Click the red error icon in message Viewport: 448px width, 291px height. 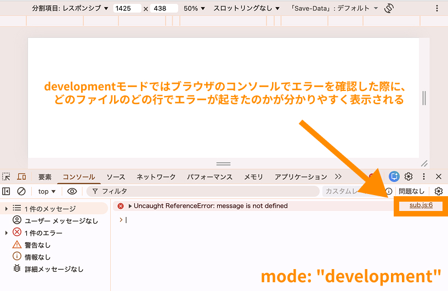[x=121, y=206]
